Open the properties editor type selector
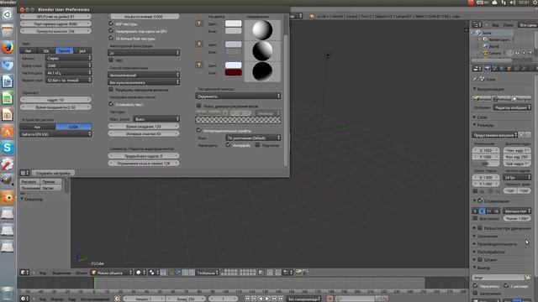538x302 pixels. tap(477, 69)
